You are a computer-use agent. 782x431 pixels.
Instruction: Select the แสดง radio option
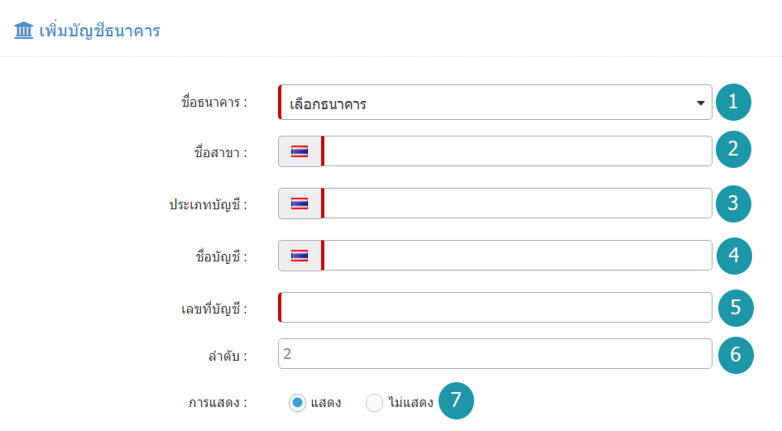click(297, 403)
